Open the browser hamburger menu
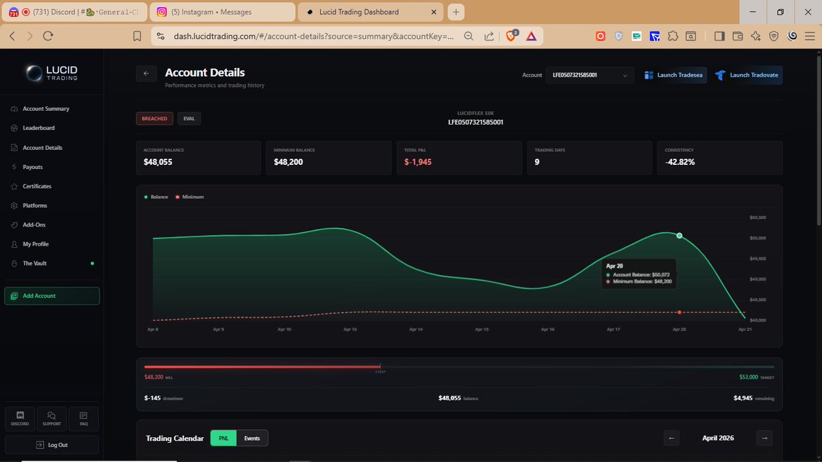822x462 pixels. (810, 36)
